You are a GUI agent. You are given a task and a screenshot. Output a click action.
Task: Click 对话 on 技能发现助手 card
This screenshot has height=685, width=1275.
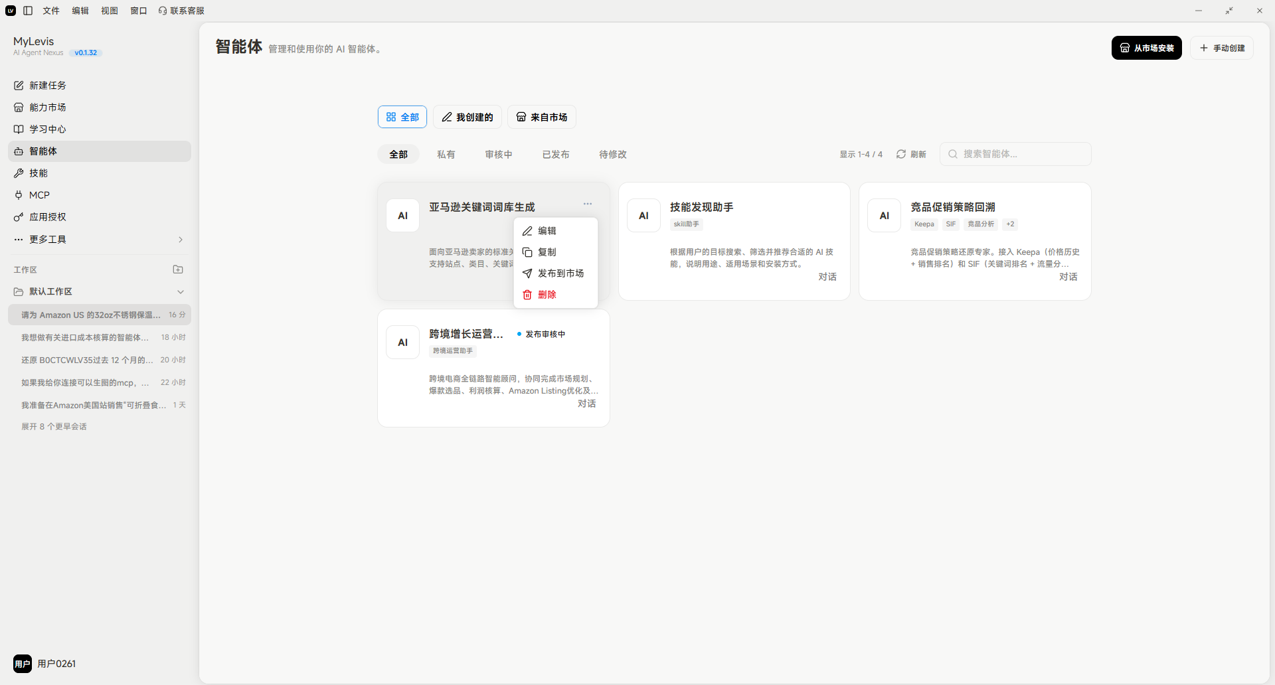[827, 277]
